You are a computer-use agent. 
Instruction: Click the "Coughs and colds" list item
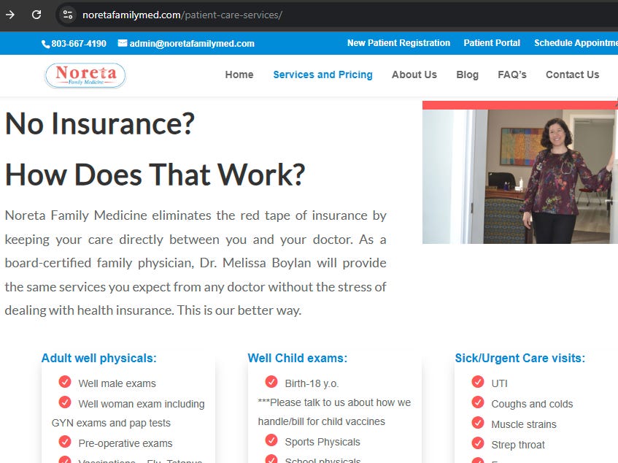pyautogui.click(x=532, y=404)
